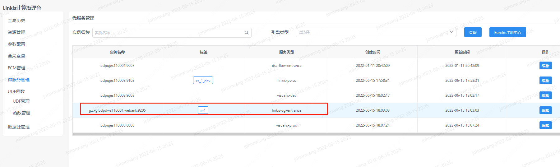Edit the linkis-ps-cs row
Image resolution: width=560 pixels, height=167 pixels.
(545, 81)
